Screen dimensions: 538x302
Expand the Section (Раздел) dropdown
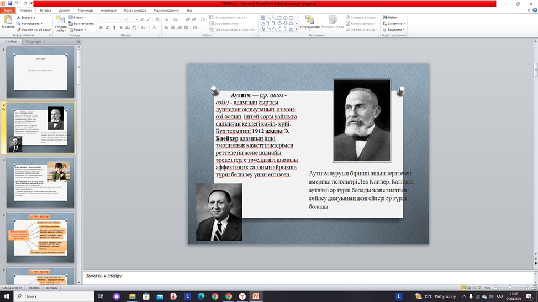(79, 30)
